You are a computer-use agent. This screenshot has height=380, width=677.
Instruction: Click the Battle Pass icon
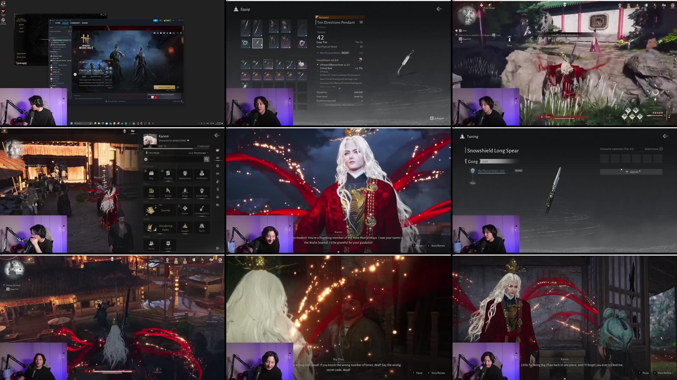coord(202,193)
